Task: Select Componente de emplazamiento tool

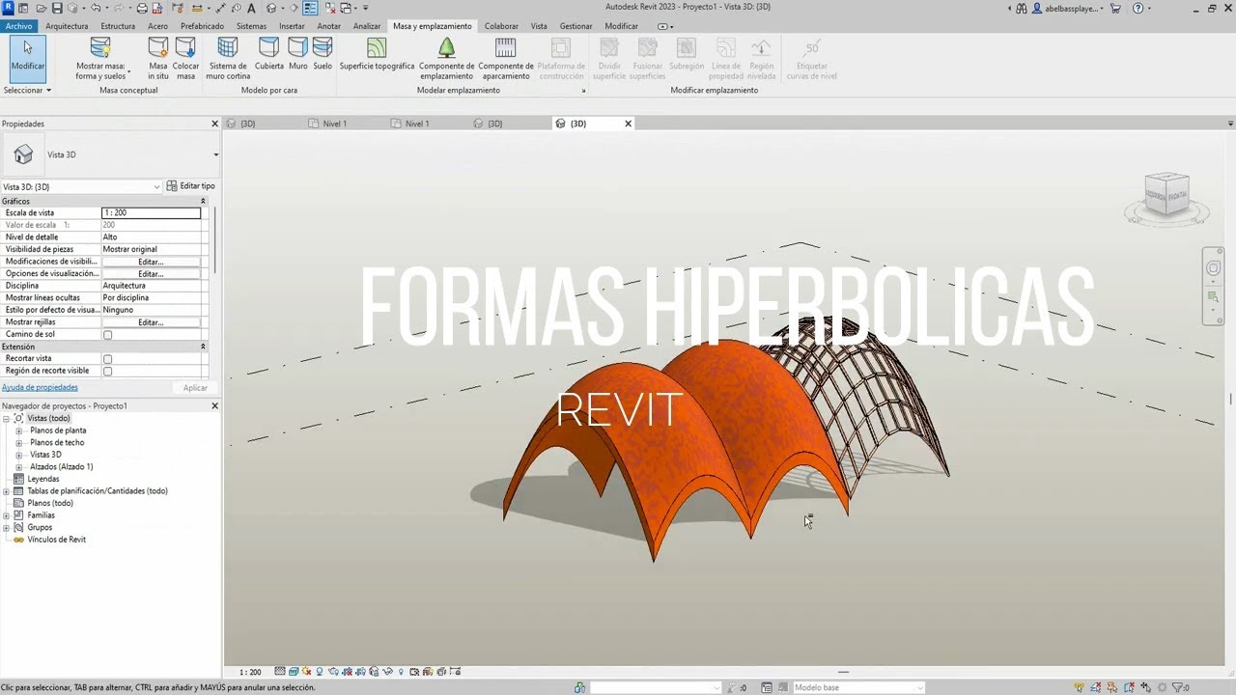Action: coord(446,59)
